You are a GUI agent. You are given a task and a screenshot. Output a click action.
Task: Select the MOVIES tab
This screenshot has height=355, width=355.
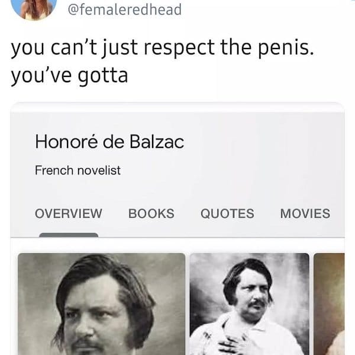pyautogui.click(x=305, y=213)
